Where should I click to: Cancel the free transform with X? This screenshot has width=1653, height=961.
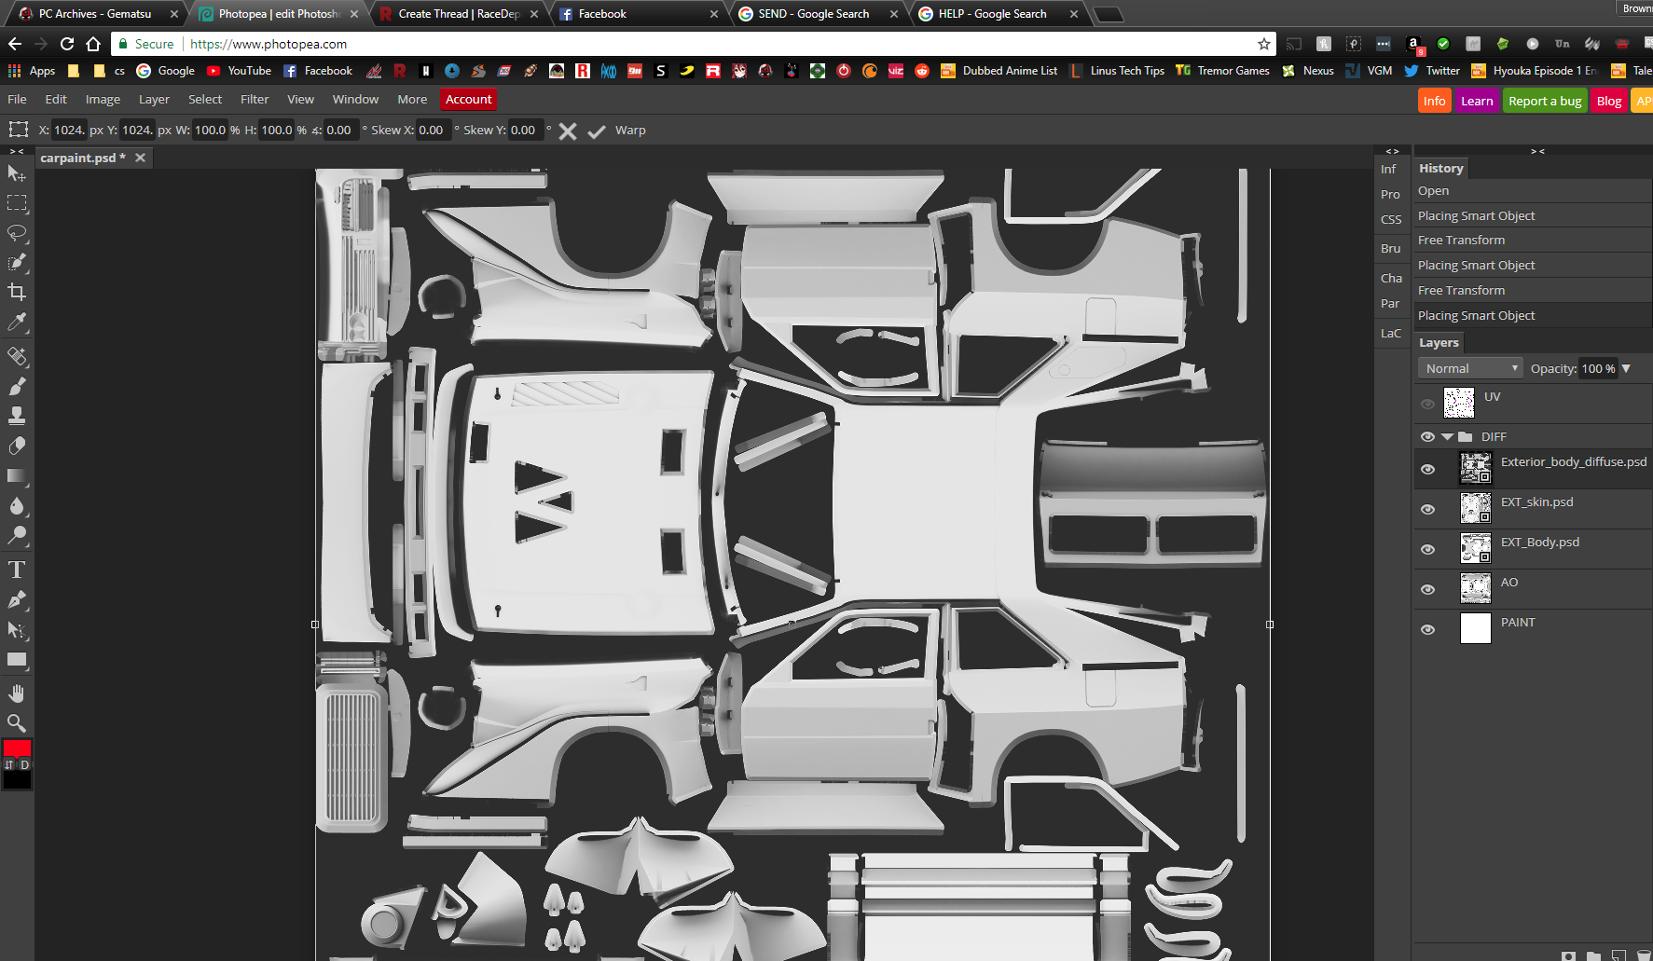point(568,130)
